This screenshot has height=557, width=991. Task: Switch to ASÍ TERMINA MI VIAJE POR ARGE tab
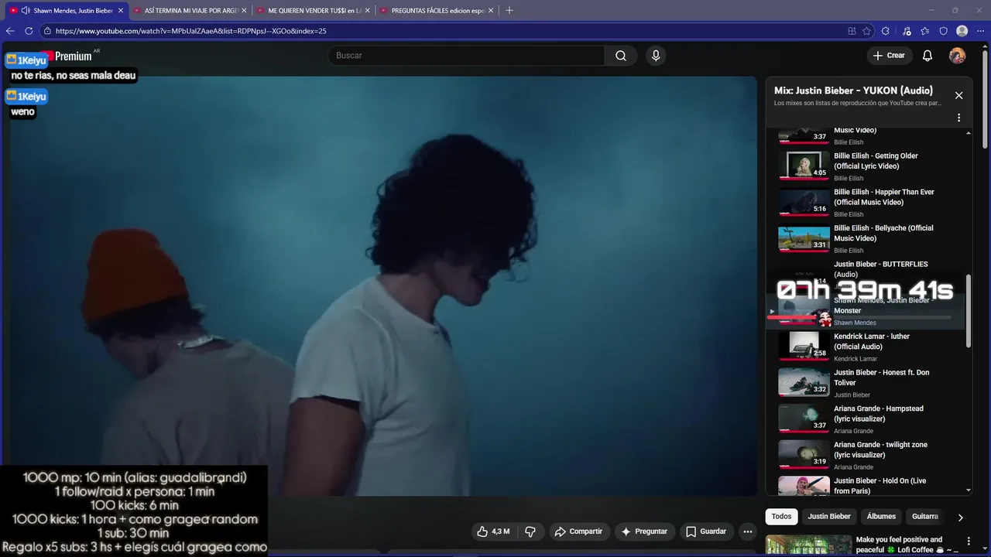(190, 11)
